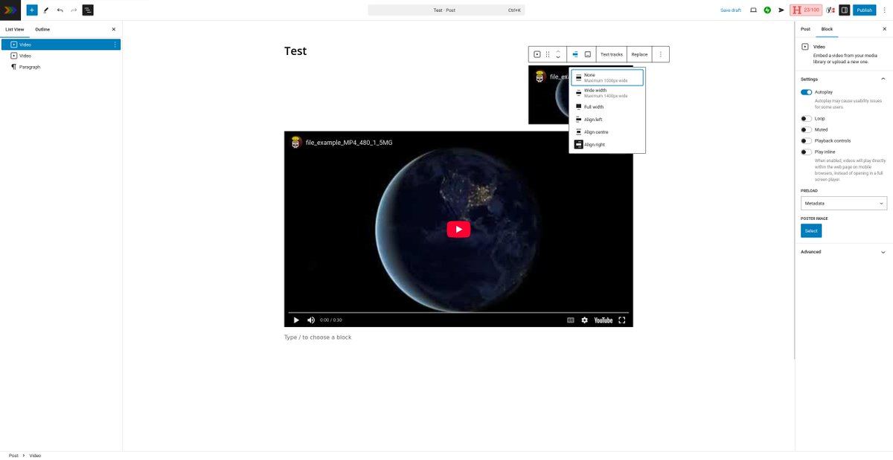
Task: Click the large red YouTube play button
Action: tap(458, 230)
